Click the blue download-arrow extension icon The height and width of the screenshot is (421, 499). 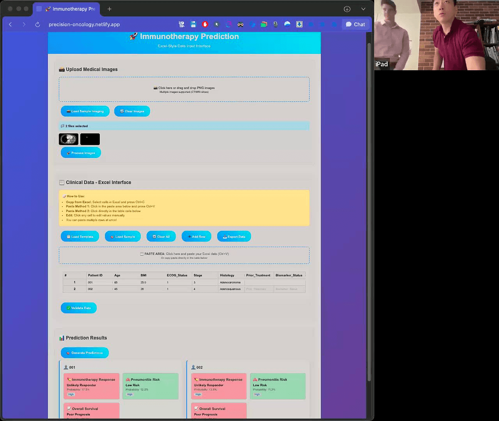pyautogui.click(x=299, y=25)
